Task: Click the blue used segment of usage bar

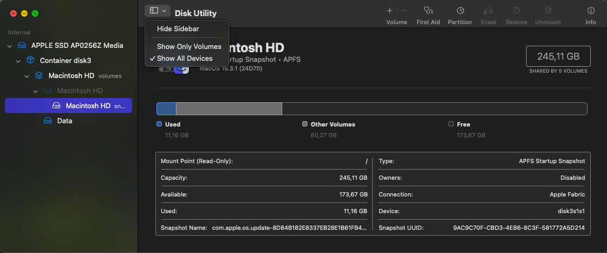Action: (167, 109)
